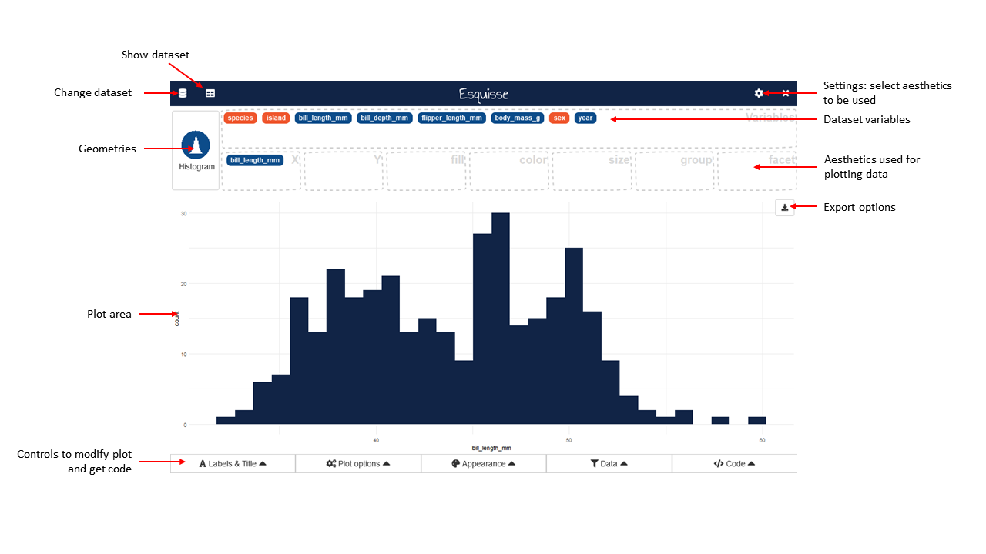
Task: Open the Data filter panel
Action: click(x=609, y=464)
